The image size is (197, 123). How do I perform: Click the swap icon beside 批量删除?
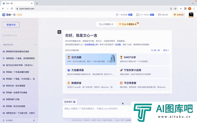[34, 120]
